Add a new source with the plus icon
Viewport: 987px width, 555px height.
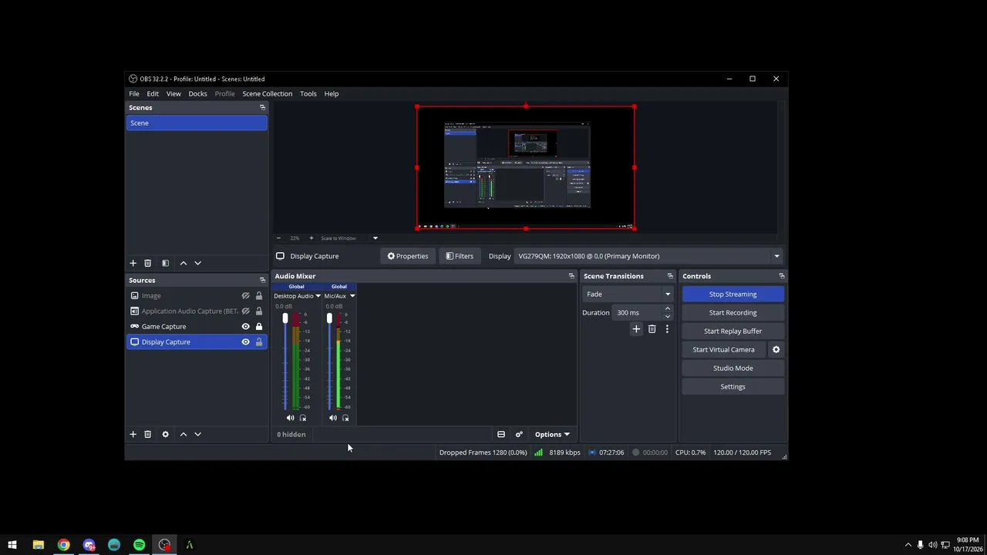tap(133, 434)
